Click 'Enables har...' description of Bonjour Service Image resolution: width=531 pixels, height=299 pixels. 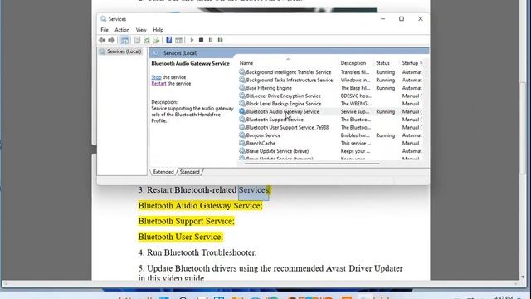pos(355,135)
